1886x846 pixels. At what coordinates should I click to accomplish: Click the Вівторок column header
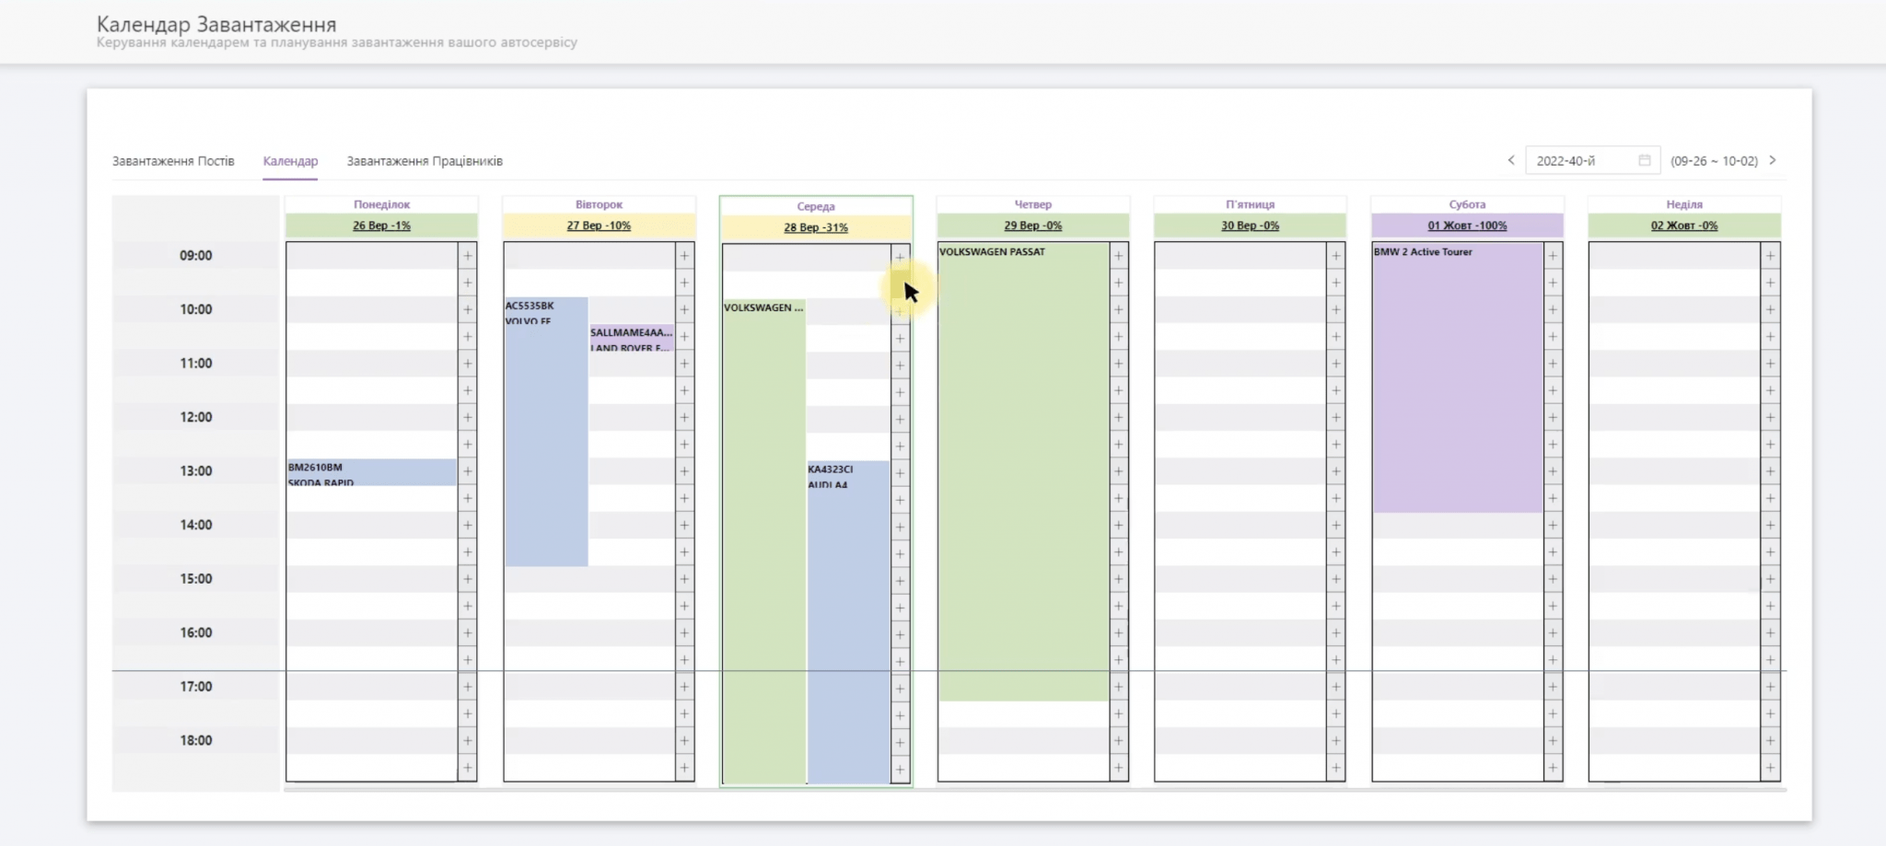click(x=599, y=204)
